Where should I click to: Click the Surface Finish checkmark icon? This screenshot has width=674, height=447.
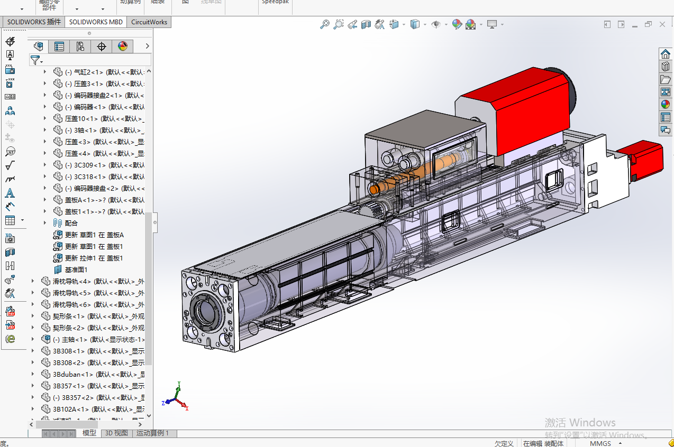[10, 165]
